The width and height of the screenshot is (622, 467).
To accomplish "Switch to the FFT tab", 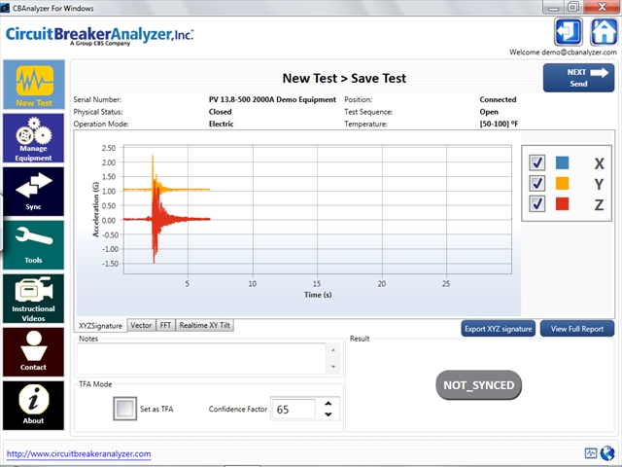I will (165, 325).
